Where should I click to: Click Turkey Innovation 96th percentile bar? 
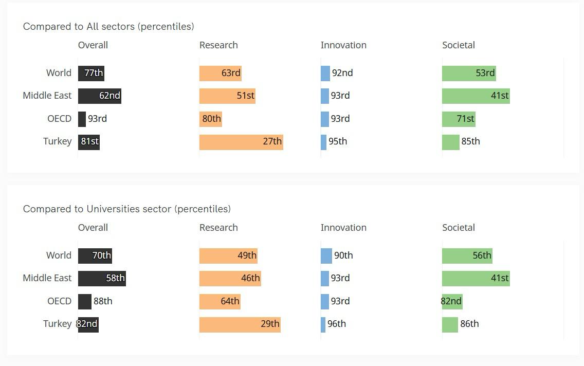[x=323, y=324]
